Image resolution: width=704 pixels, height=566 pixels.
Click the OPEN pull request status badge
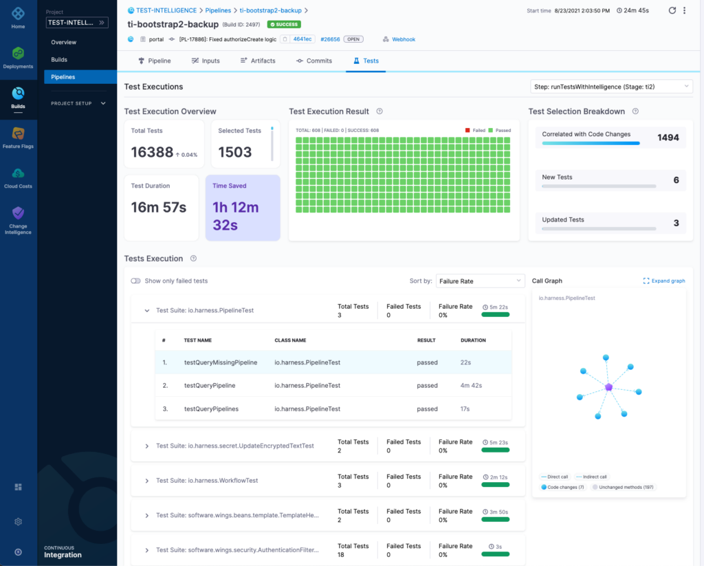pos(353,39)
